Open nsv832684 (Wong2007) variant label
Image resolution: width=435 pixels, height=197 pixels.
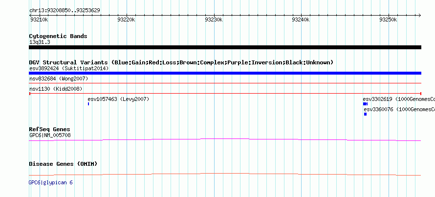(x=59, y=79)
